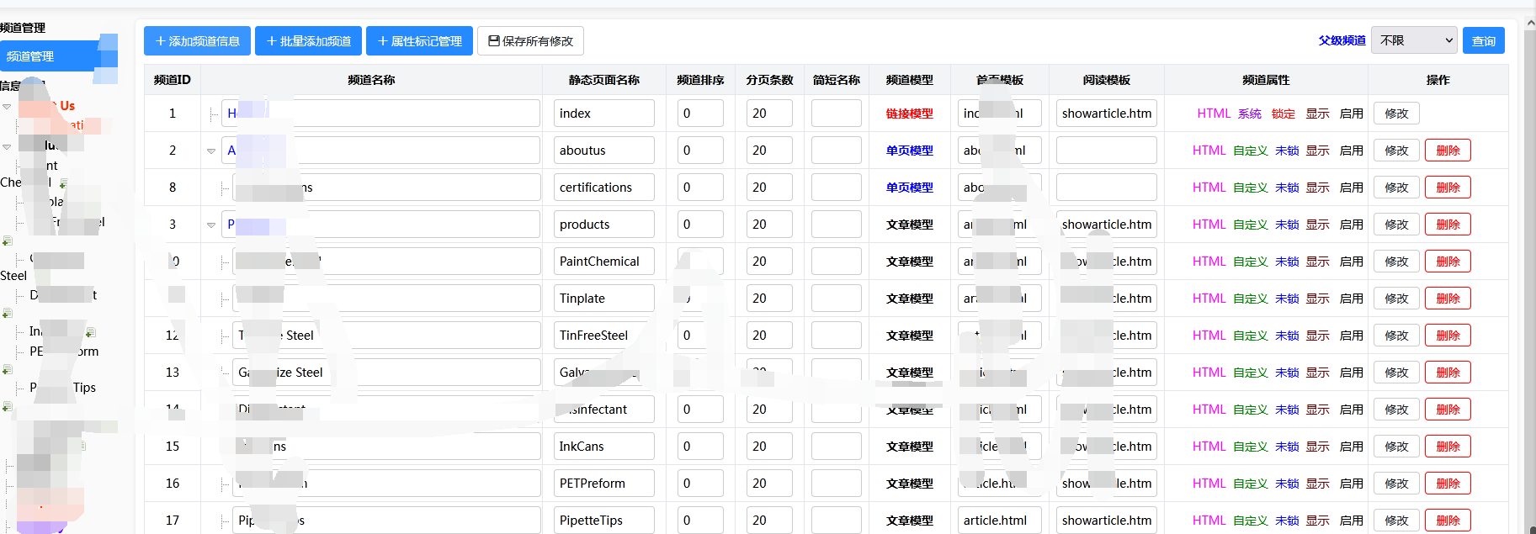1536x534 pixels.
Task: Click 单页模型 link in the aboutus row
Action: 909,151
